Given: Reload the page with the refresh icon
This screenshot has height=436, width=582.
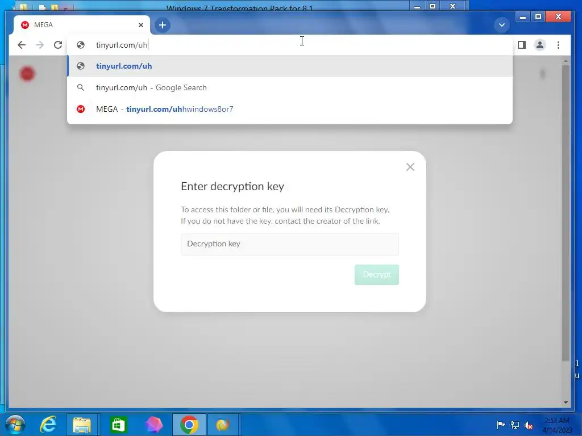Looking at the screenshot, I should tap(58, 45).
